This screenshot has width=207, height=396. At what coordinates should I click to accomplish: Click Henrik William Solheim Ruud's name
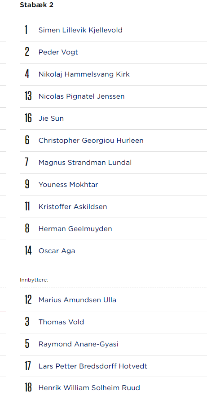click(x=89, y=388)
